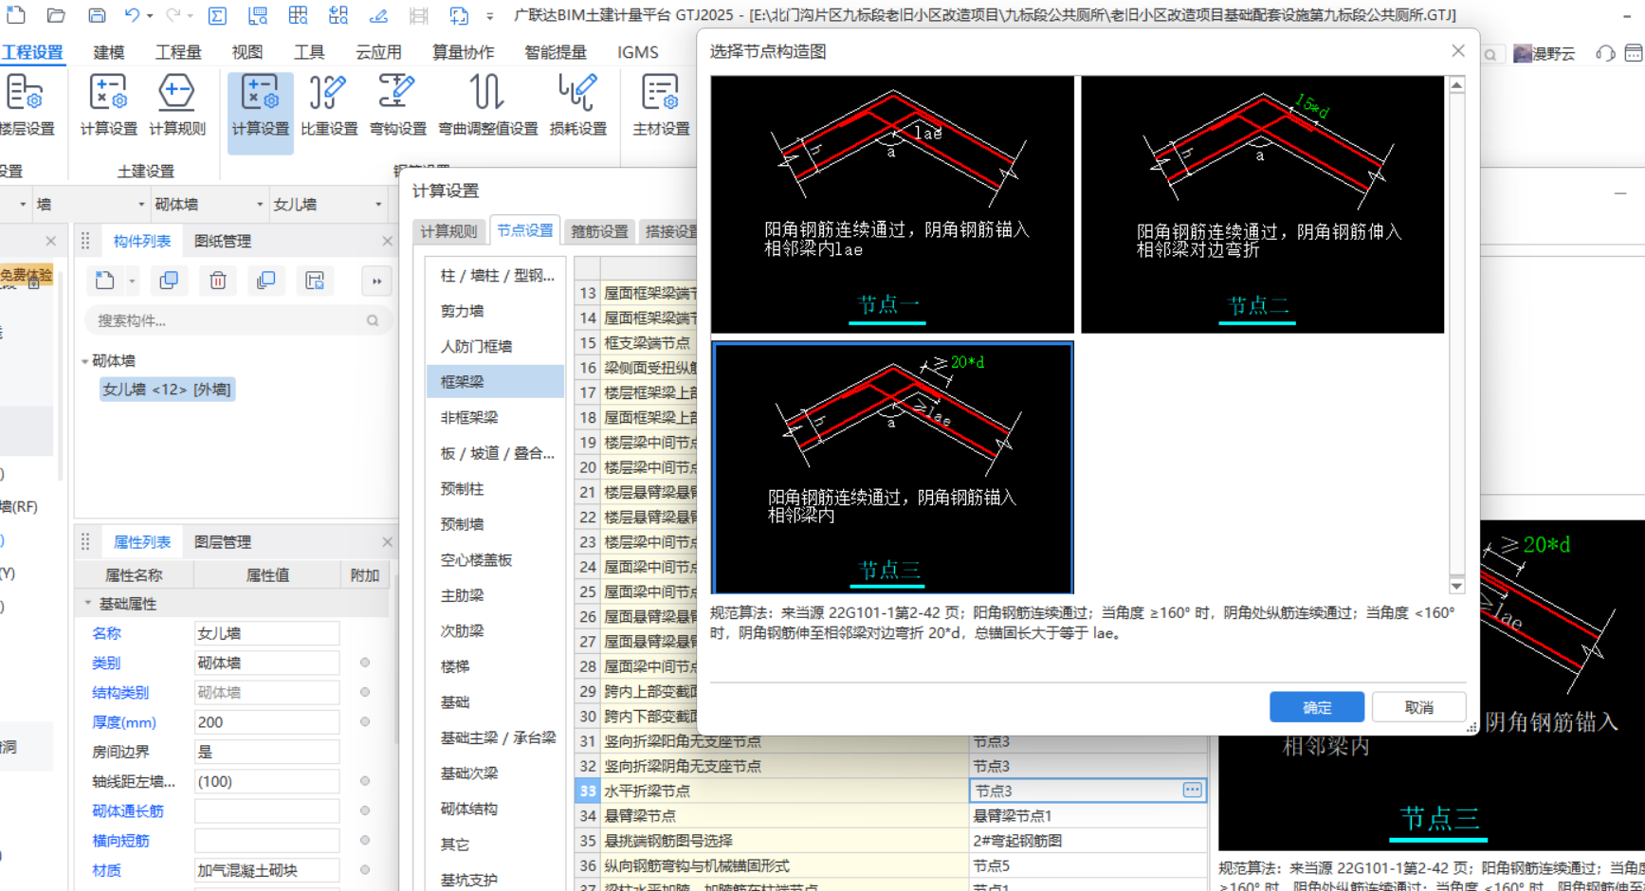Open the 视图 ribbon tab
The image size is (1645, 891).
coord(247,52)
